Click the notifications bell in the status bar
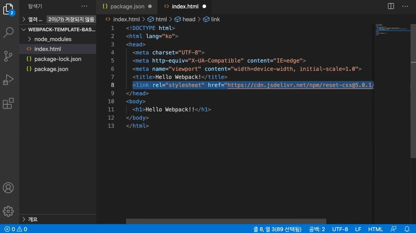 [x=407, y=229]
